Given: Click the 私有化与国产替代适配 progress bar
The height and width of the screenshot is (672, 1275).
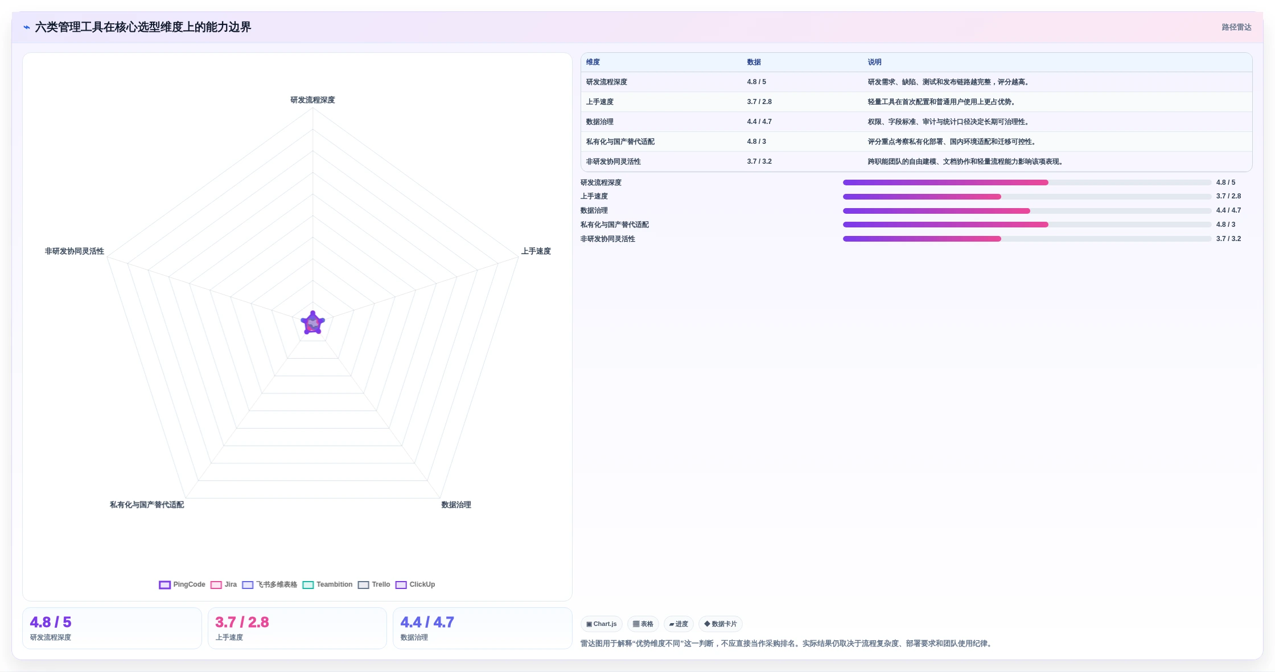Looking at the screenshot, I should (1027, 225).
